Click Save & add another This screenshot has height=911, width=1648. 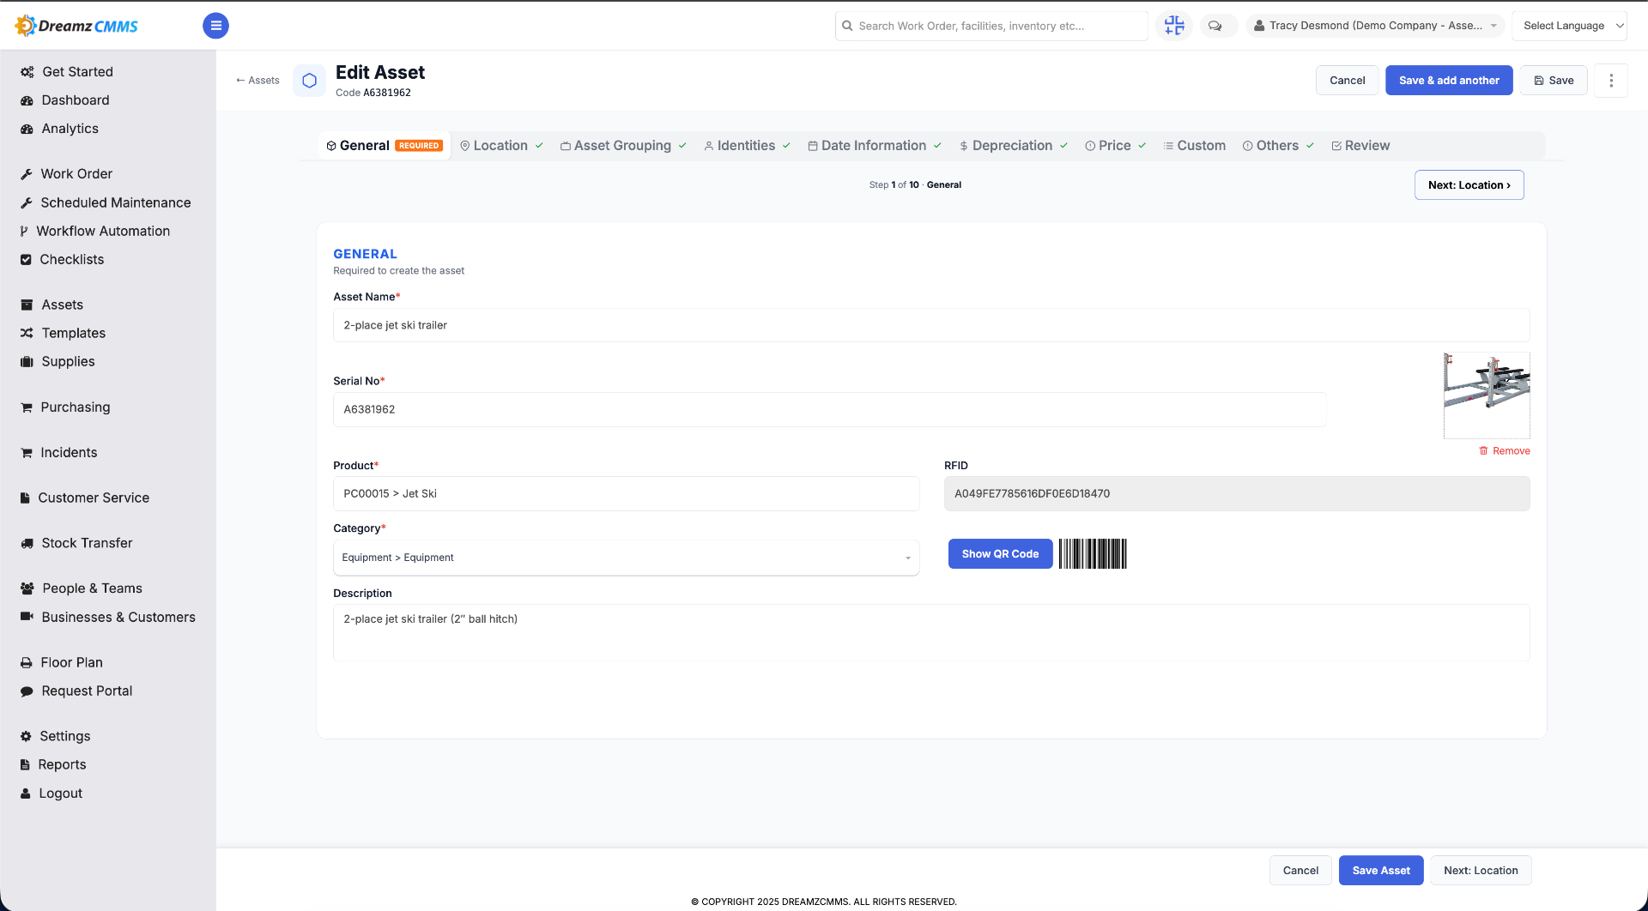click(x=1449, y=81)
